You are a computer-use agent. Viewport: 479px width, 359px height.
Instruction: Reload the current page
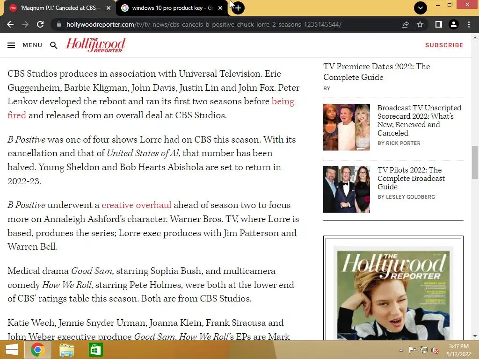(40, 24)
